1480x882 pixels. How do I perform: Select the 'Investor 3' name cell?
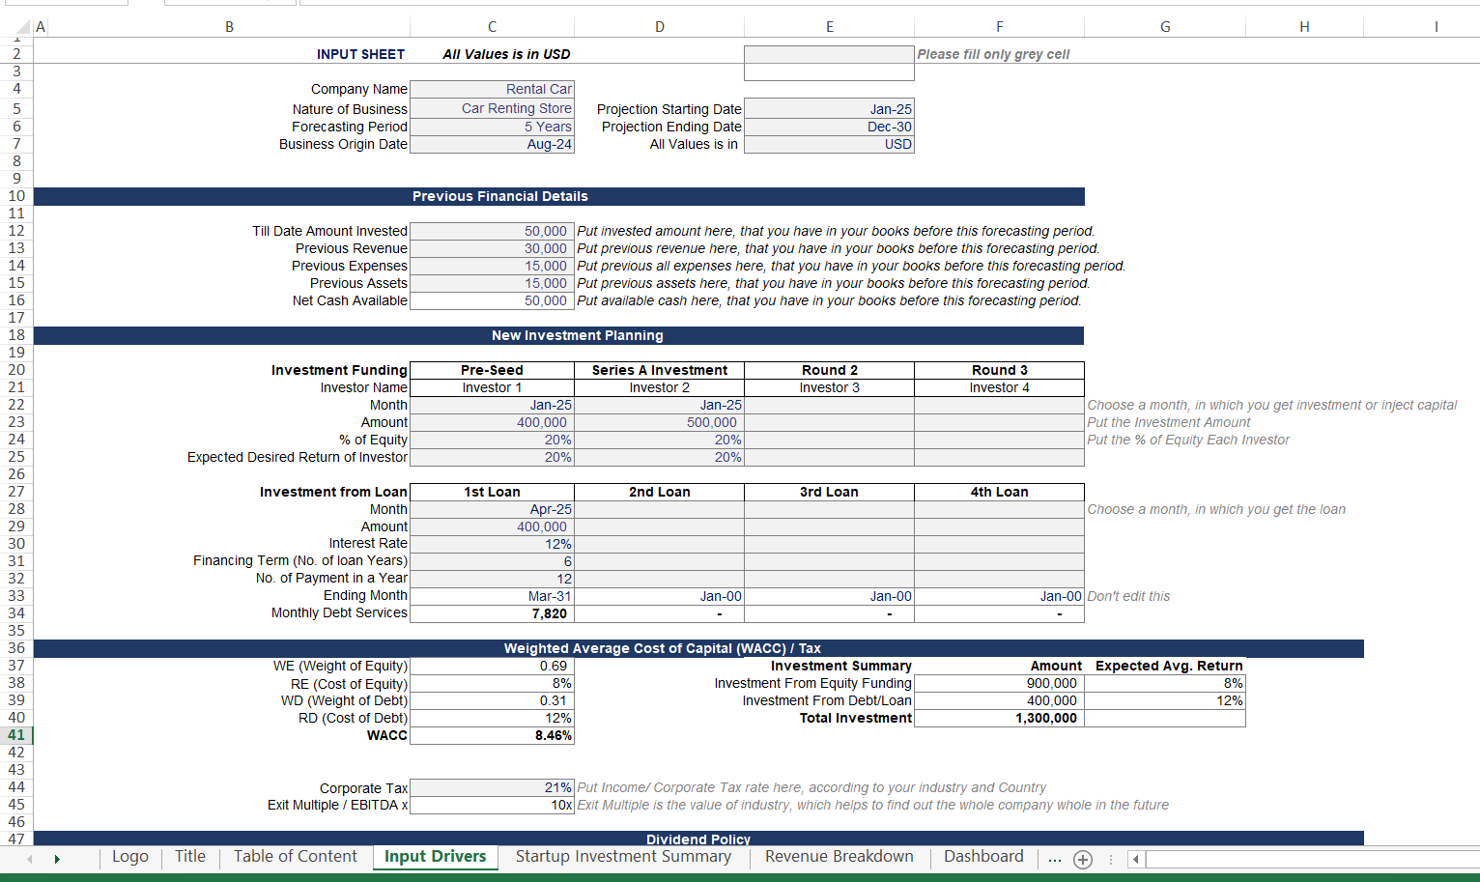(x=829, y=387)
